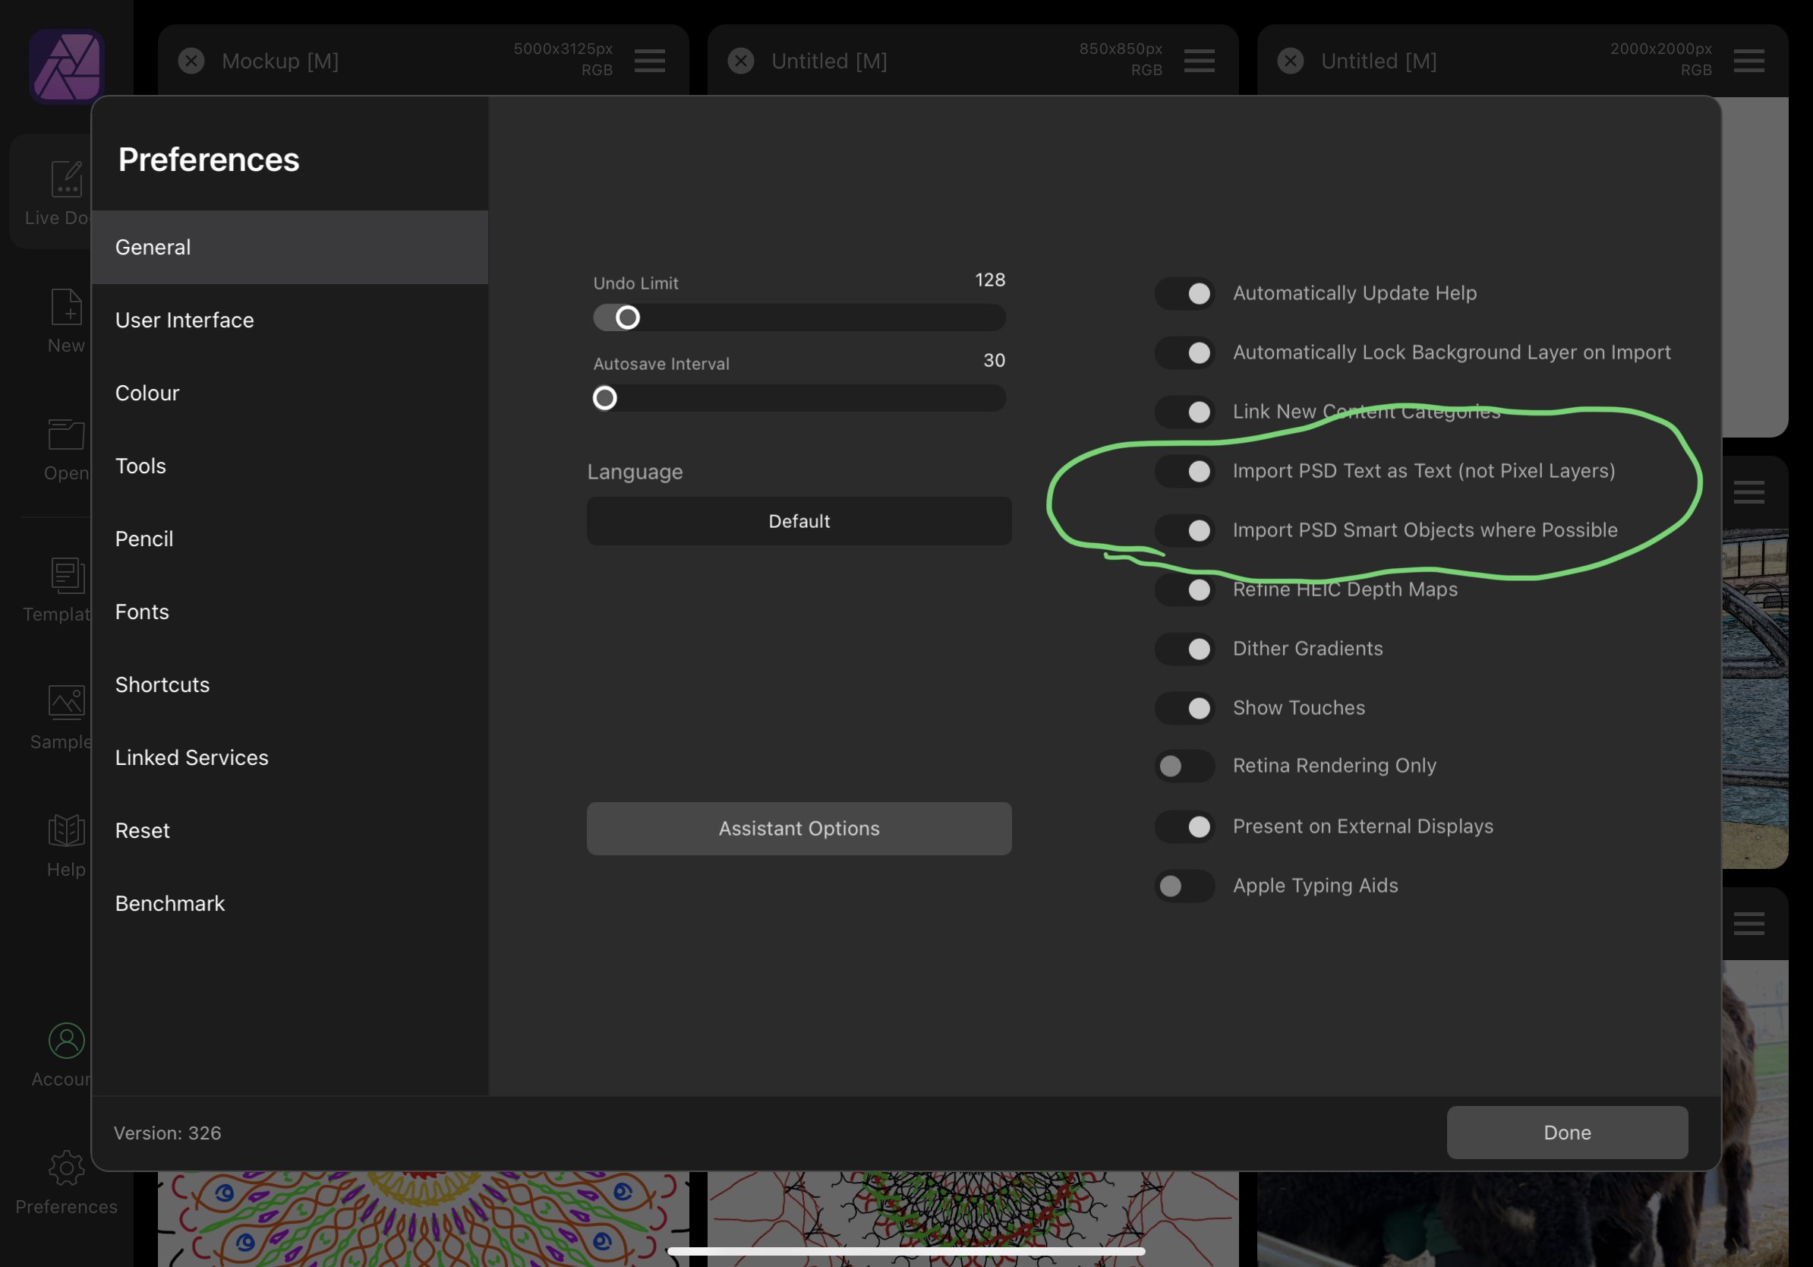Open the Templates sidebar icon
Image resolution: width=1813 pixels, height=1267 pixels.
(66, 575)
